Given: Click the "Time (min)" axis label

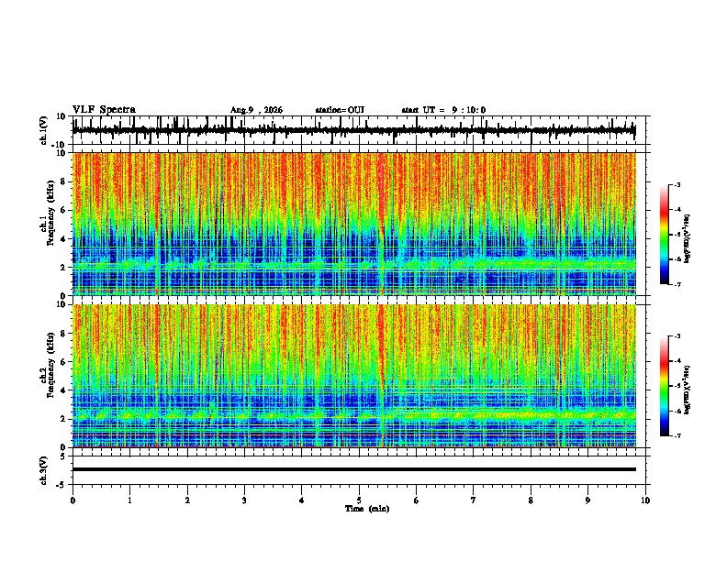Looking at the screenshot, I should pos(367,509).
